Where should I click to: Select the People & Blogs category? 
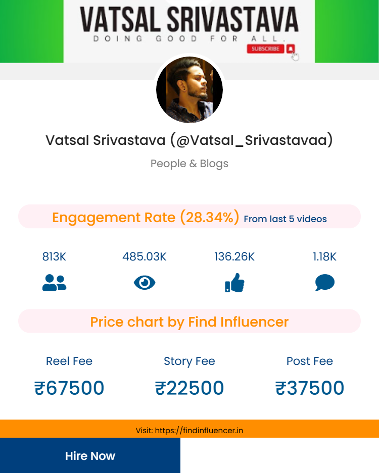tap(189, 164)
